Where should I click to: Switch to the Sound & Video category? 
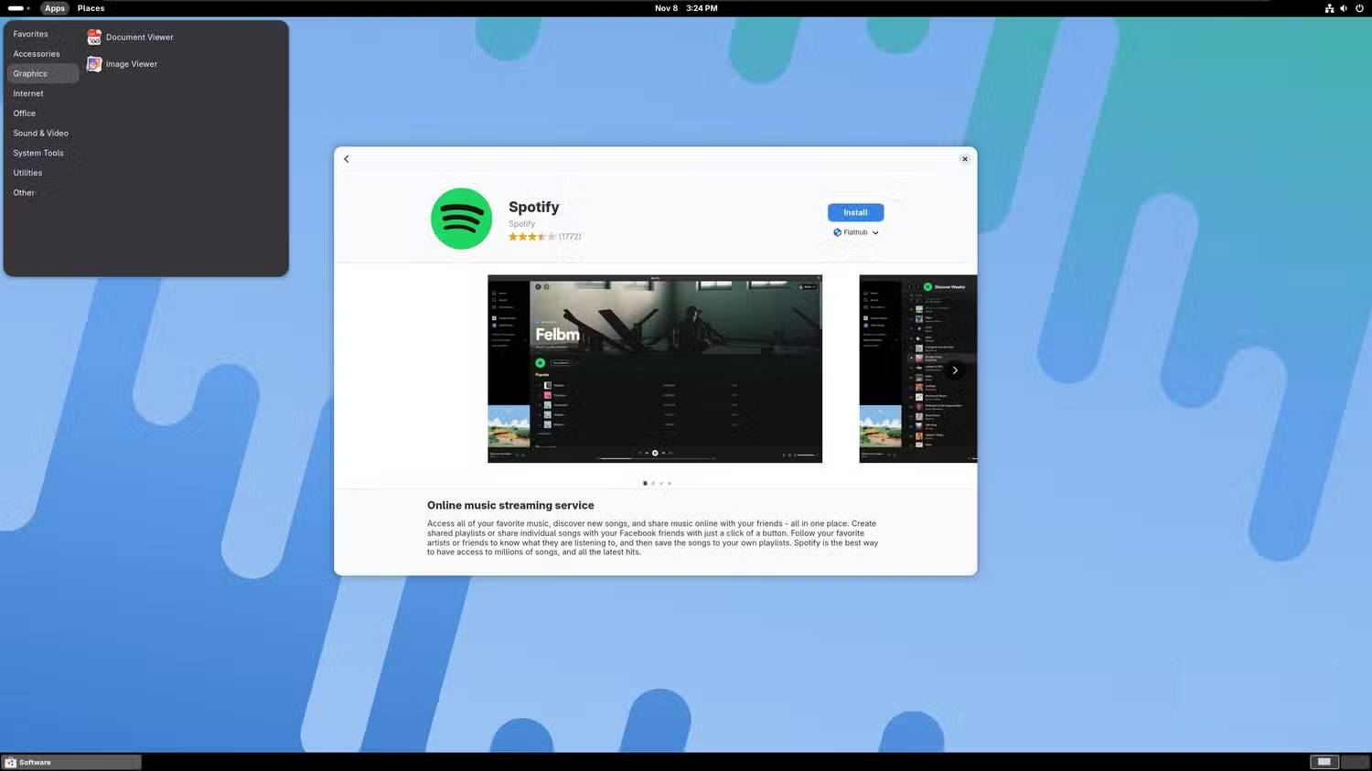[x=40, y=133]
